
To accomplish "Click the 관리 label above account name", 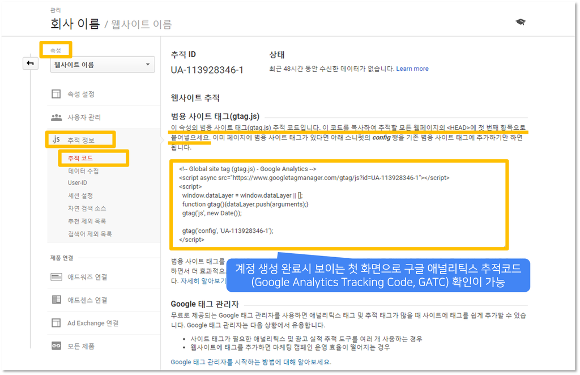I will [56, 10].
